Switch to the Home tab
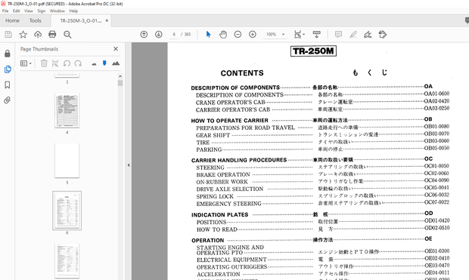 pos(12,20)
